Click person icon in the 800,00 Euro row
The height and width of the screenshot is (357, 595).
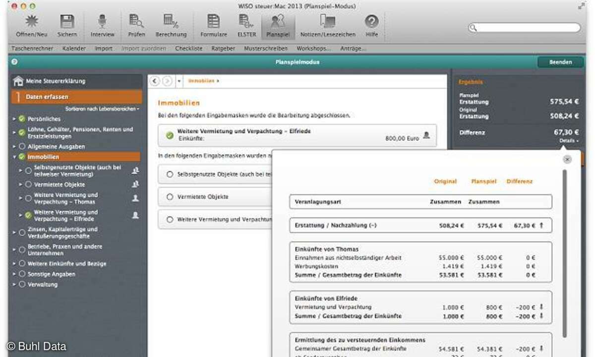(x=426, y=135)
